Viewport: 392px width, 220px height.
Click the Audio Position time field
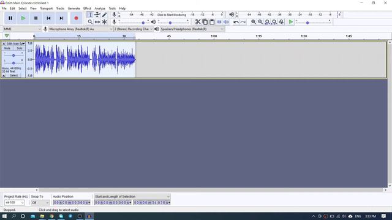[x=72, y=202]
